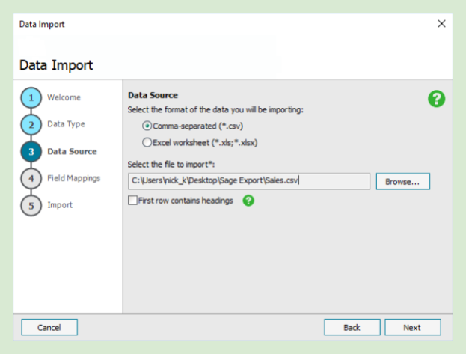The image size is (466, 354).
Task: Select the Comma-separated (*.csv) option
Action: coord(147,126)
